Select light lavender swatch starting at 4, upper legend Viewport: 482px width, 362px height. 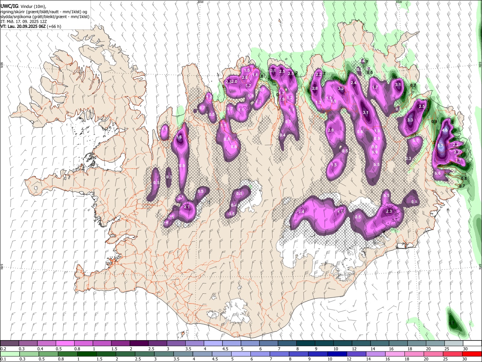(x=213, y=344)
